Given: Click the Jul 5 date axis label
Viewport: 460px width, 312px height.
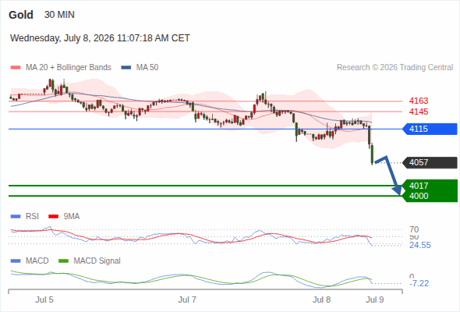Looking at the screenshot, I should (44, 300).
